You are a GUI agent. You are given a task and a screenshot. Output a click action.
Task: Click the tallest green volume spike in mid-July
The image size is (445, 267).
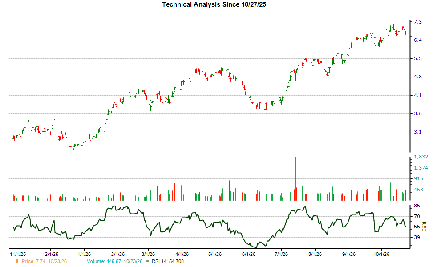coord(296,179)
